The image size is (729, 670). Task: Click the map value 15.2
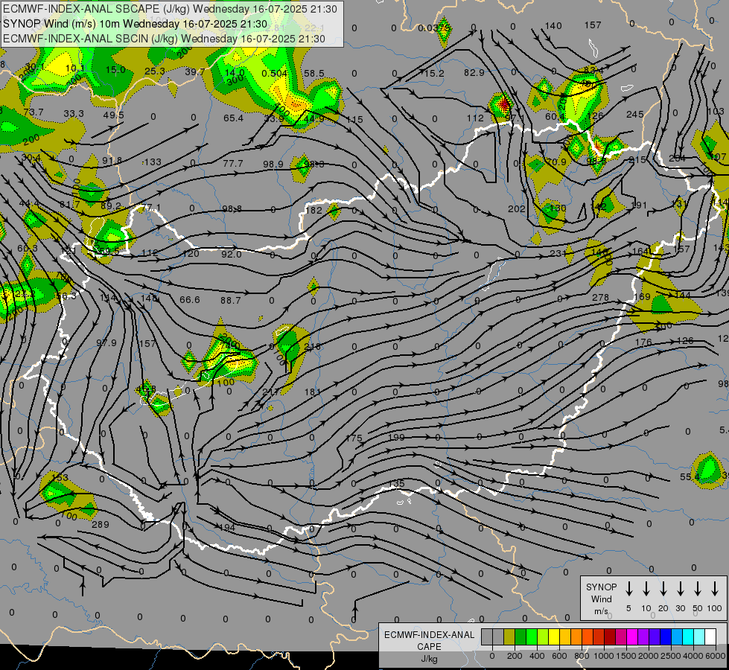pos(434,74)
